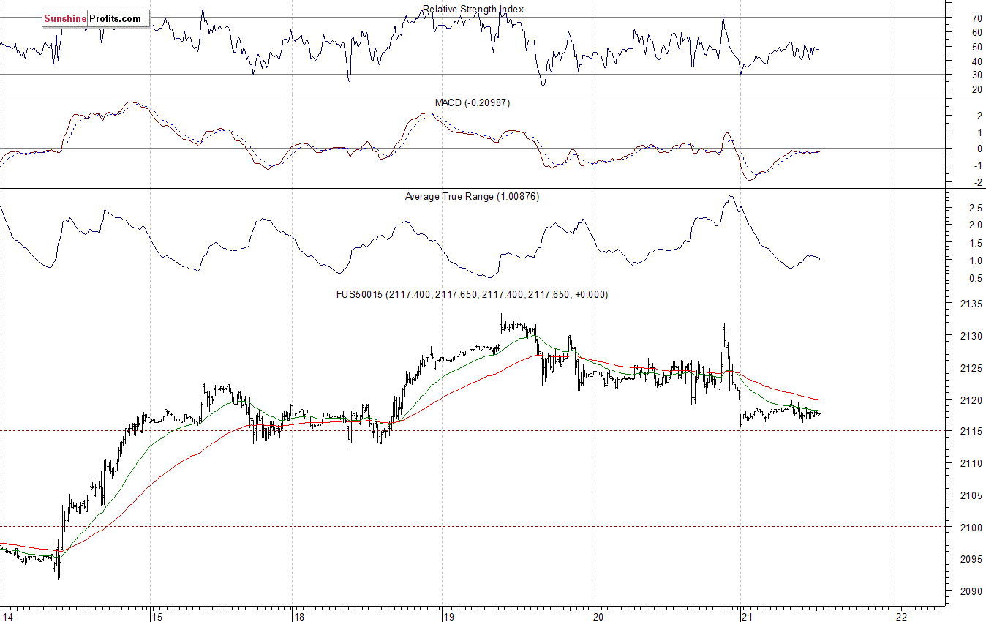
Task: Click the FUS50015 price panel title
Action: 472,295
